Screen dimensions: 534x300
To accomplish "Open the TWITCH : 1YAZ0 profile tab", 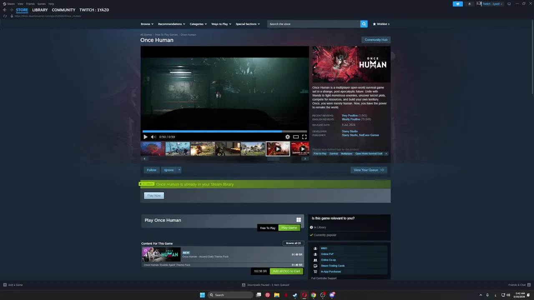I will [94, 10].
